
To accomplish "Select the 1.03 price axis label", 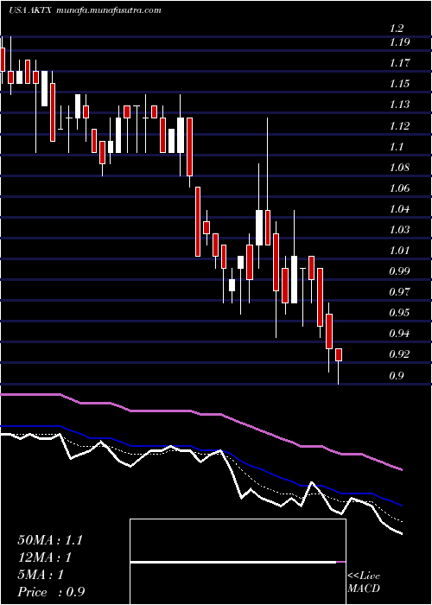I will pos(400,230).
